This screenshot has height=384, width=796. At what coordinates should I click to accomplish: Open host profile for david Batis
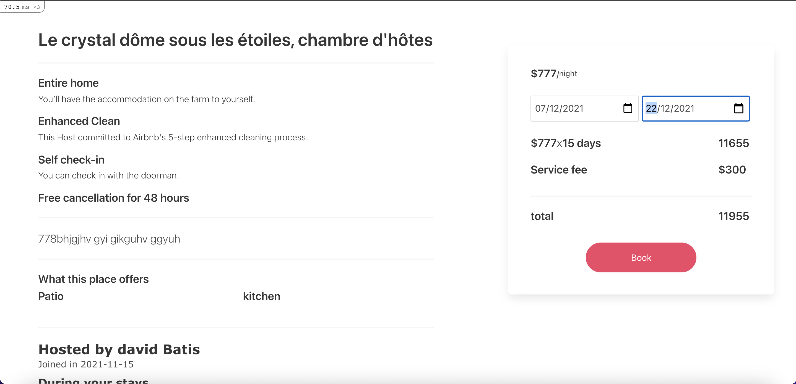(x=119, y=349)
